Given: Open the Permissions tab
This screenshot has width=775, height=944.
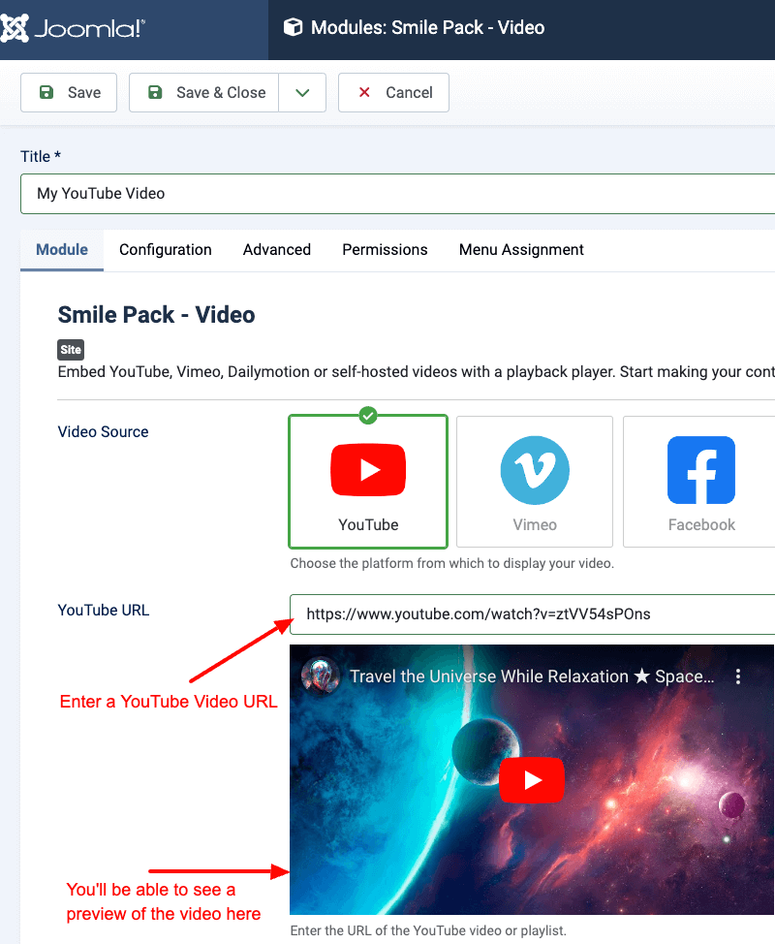Looking at the screenshot, I should click(386, 249).
